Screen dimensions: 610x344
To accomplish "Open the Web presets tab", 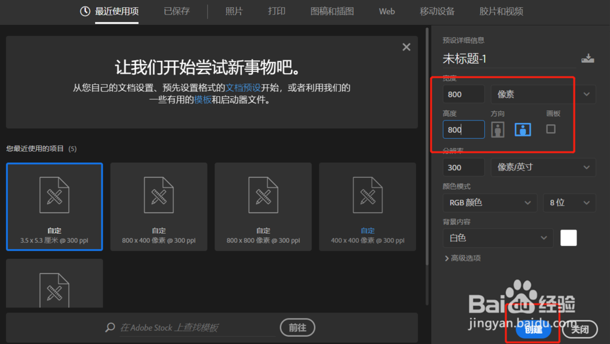I will (x=387, y=11).
